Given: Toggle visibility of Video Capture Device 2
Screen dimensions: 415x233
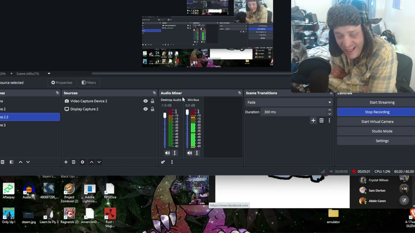Looking at the screenshot, I should (146, 101).
